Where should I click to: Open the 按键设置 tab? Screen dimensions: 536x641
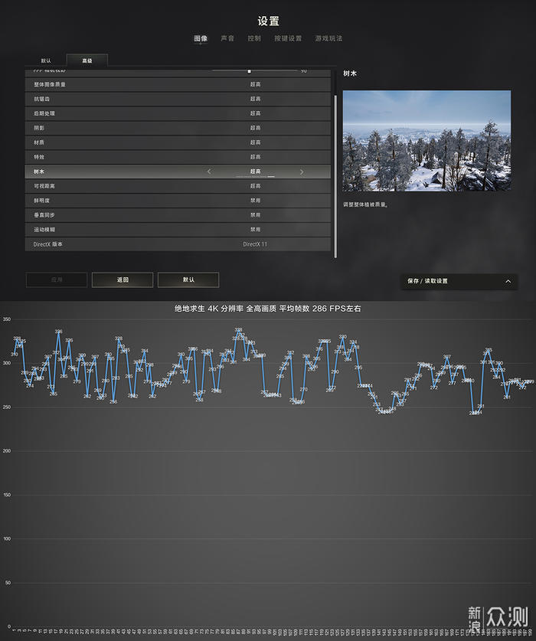[x=288, y=38]
